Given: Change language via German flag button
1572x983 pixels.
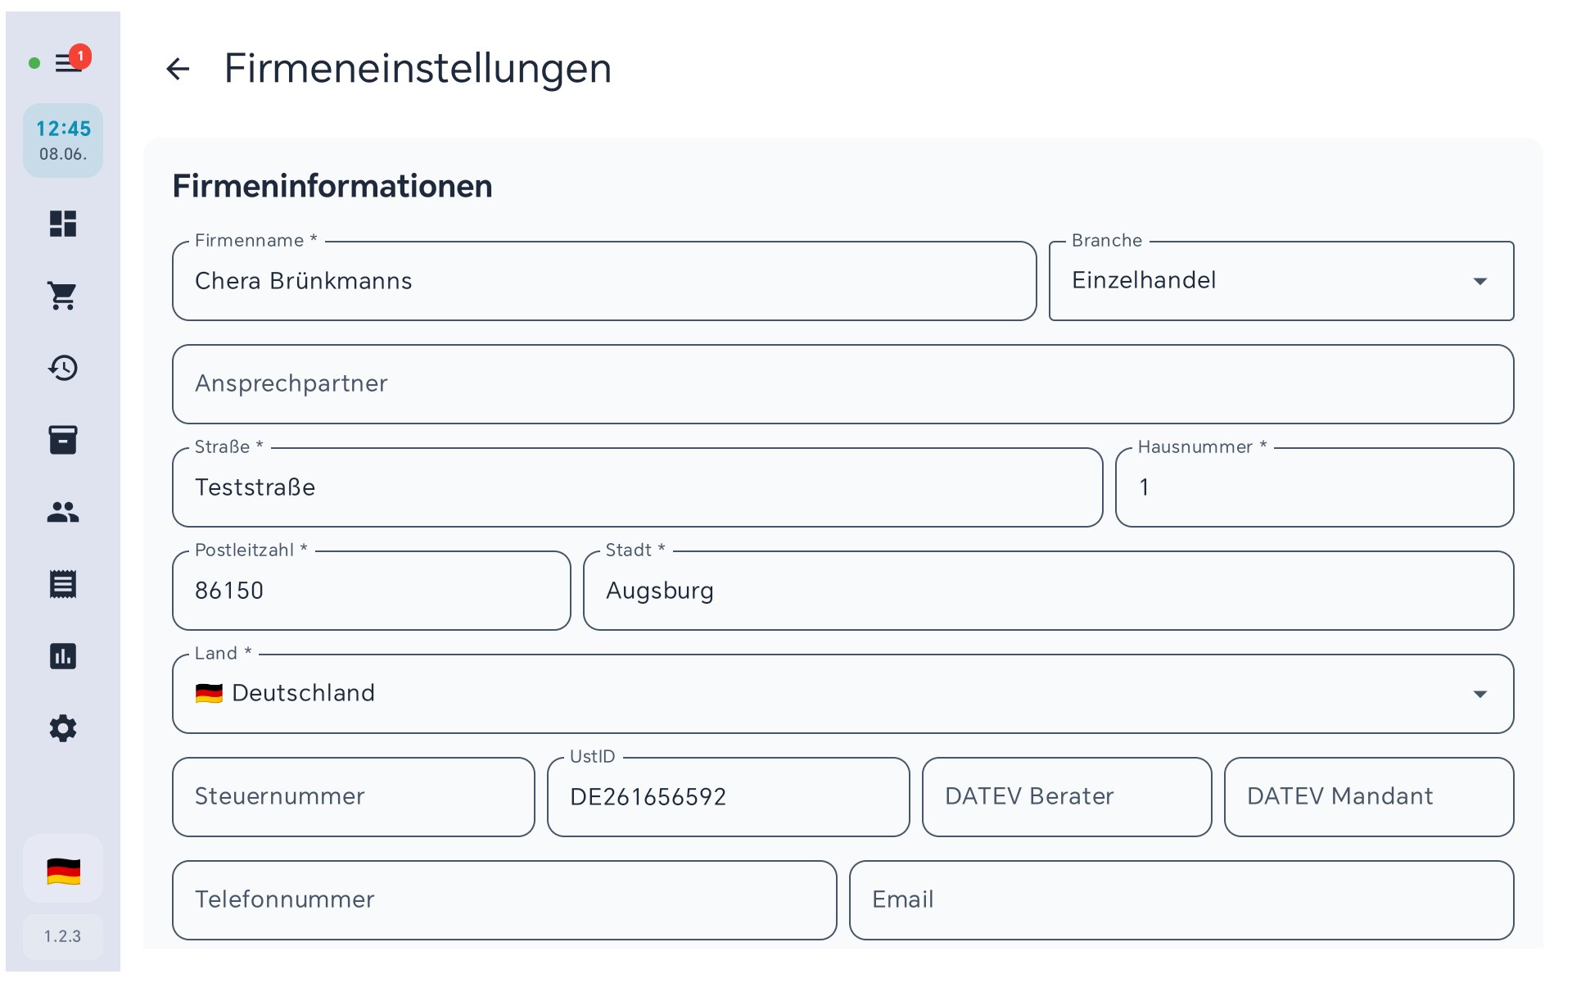Looking at the screenshot, I should 63,871.
